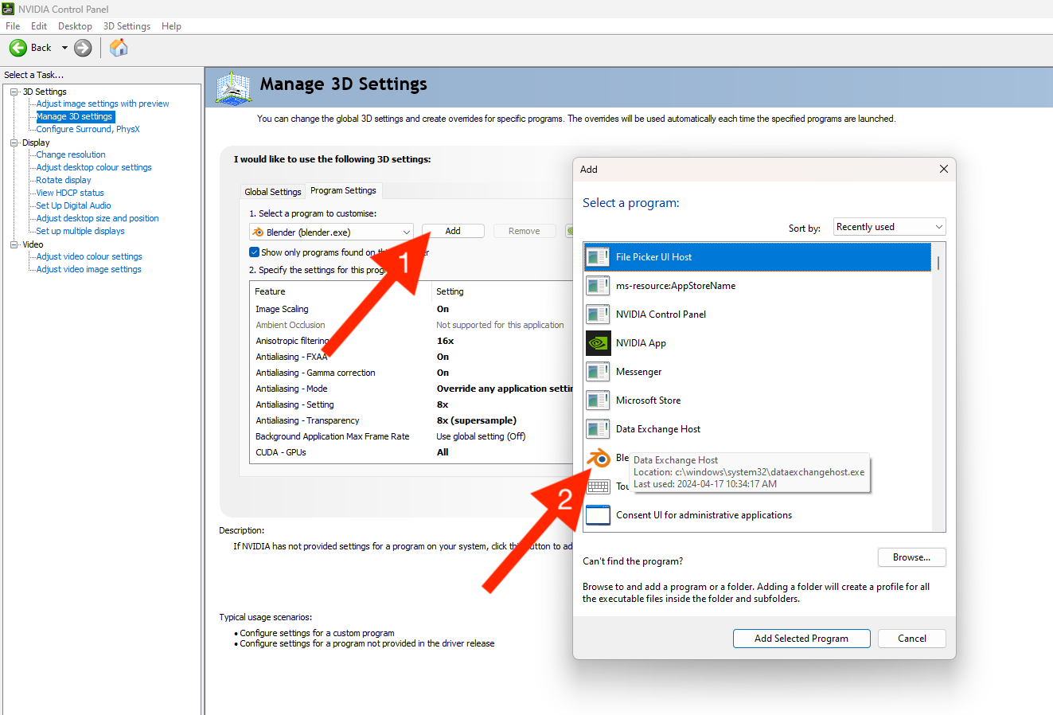Click the NVIDIA Control Panel title bar icon

(8, 9)
